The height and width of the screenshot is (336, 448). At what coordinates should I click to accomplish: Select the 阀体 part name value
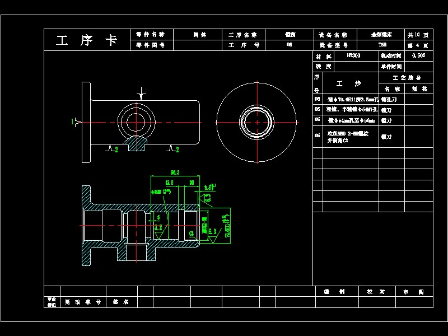(200, 35)
